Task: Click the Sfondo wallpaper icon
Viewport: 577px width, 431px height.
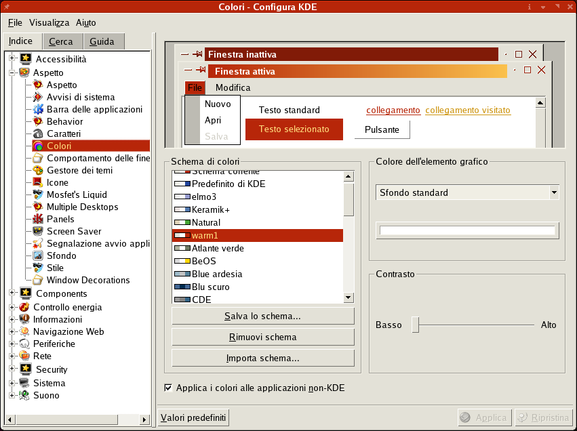Action: click(38, 255)
